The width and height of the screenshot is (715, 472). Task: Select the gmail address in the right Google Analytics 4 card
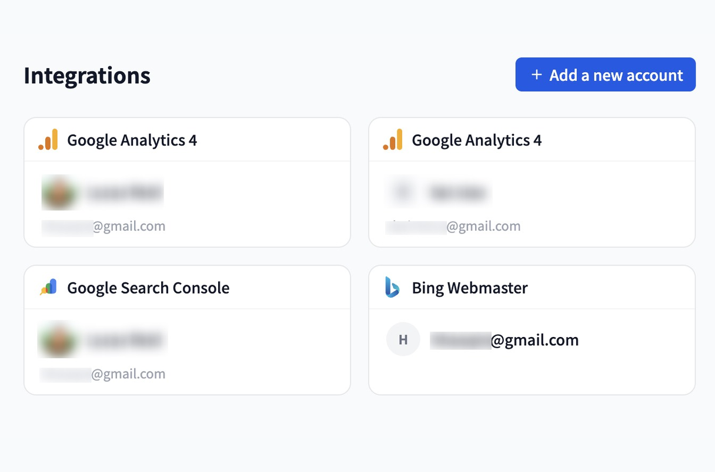point(453,227)
